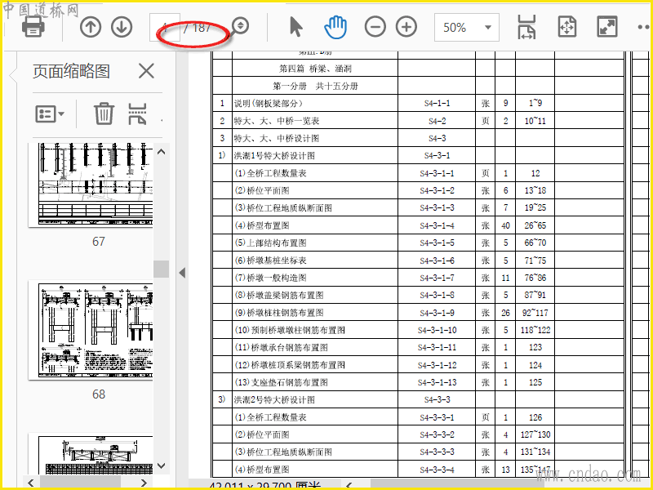Screen dimensions: 653x490
Task: Close the page thumbnails panel
Action: 146,71
